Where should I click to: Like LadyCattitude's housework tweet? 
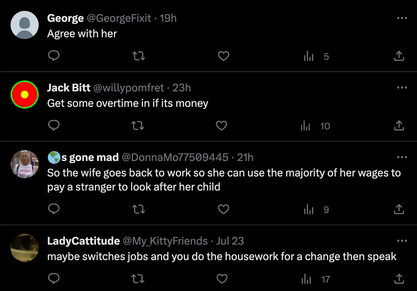click(x=222, y=279)
